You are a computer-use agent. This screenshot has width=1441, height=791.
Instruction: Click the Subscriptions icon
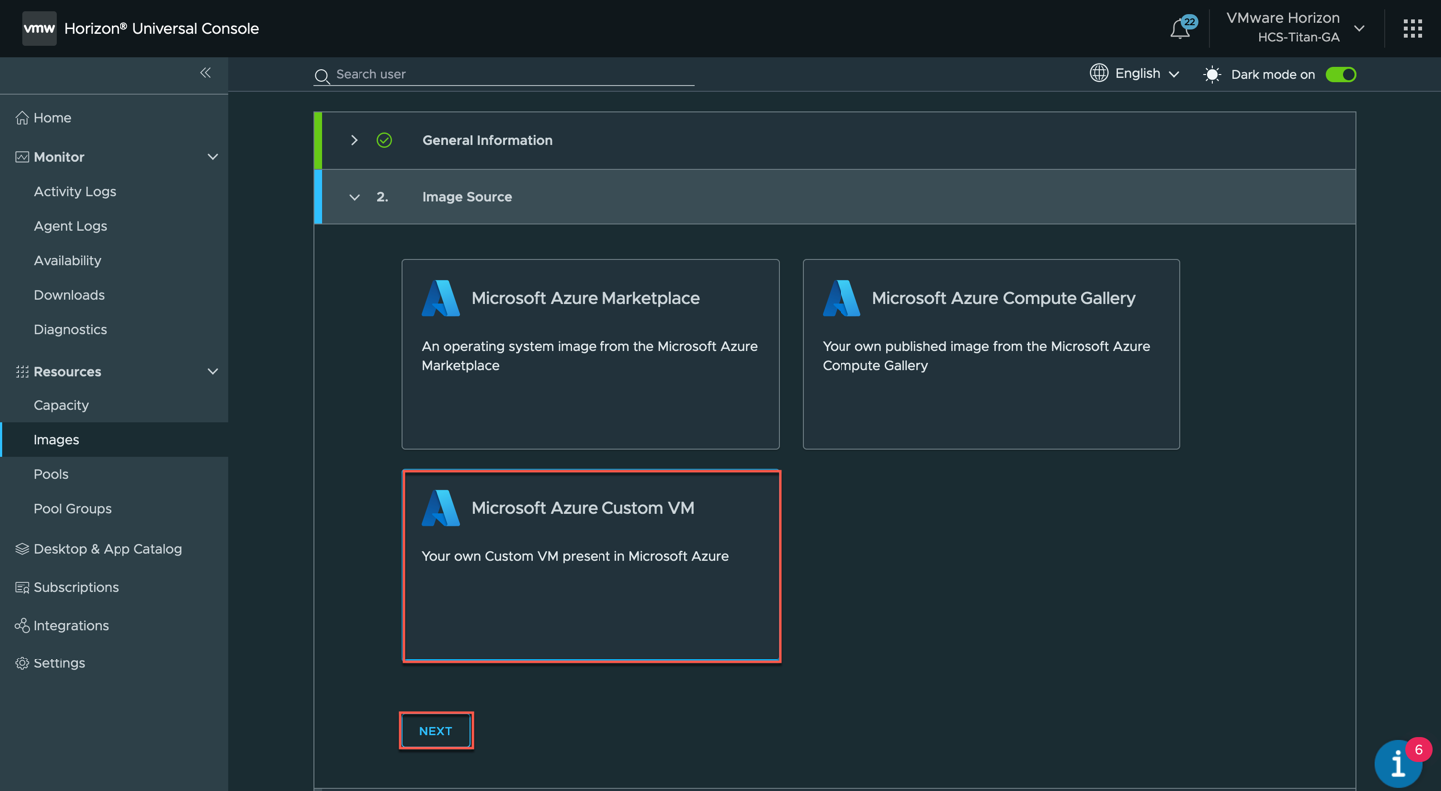[22, 588]
